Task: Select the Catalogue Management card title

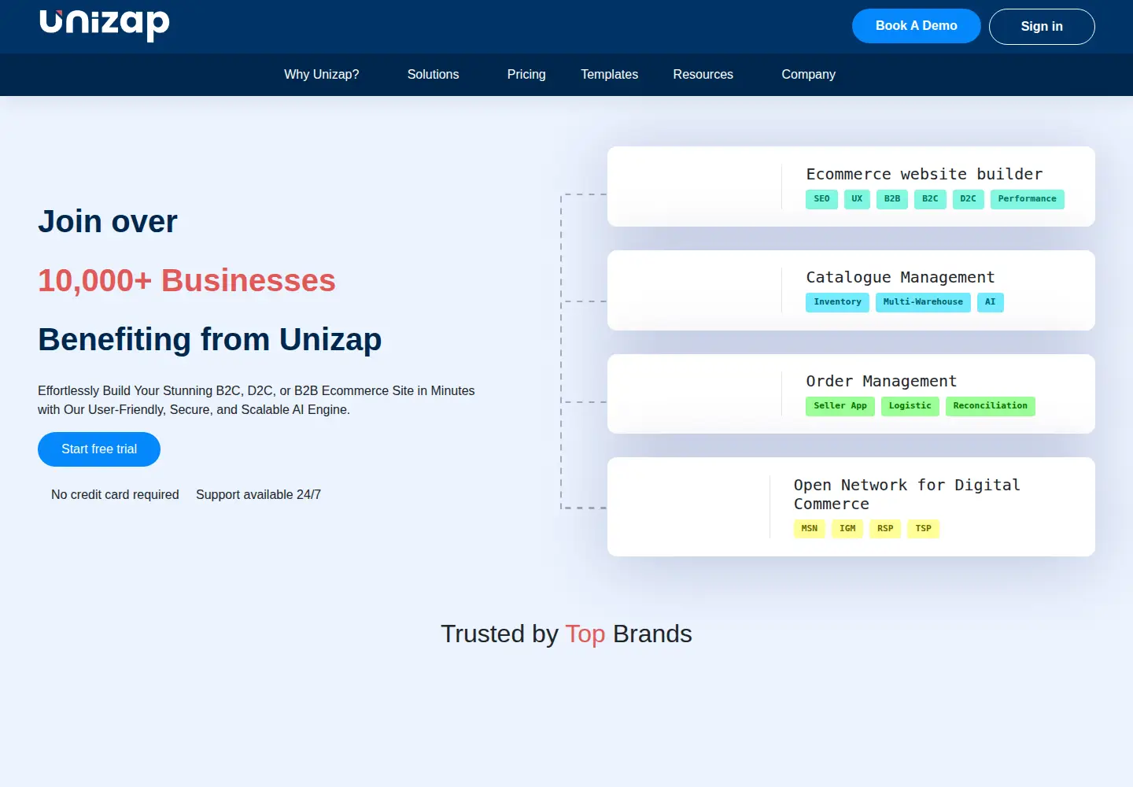Action: (900, 277)
